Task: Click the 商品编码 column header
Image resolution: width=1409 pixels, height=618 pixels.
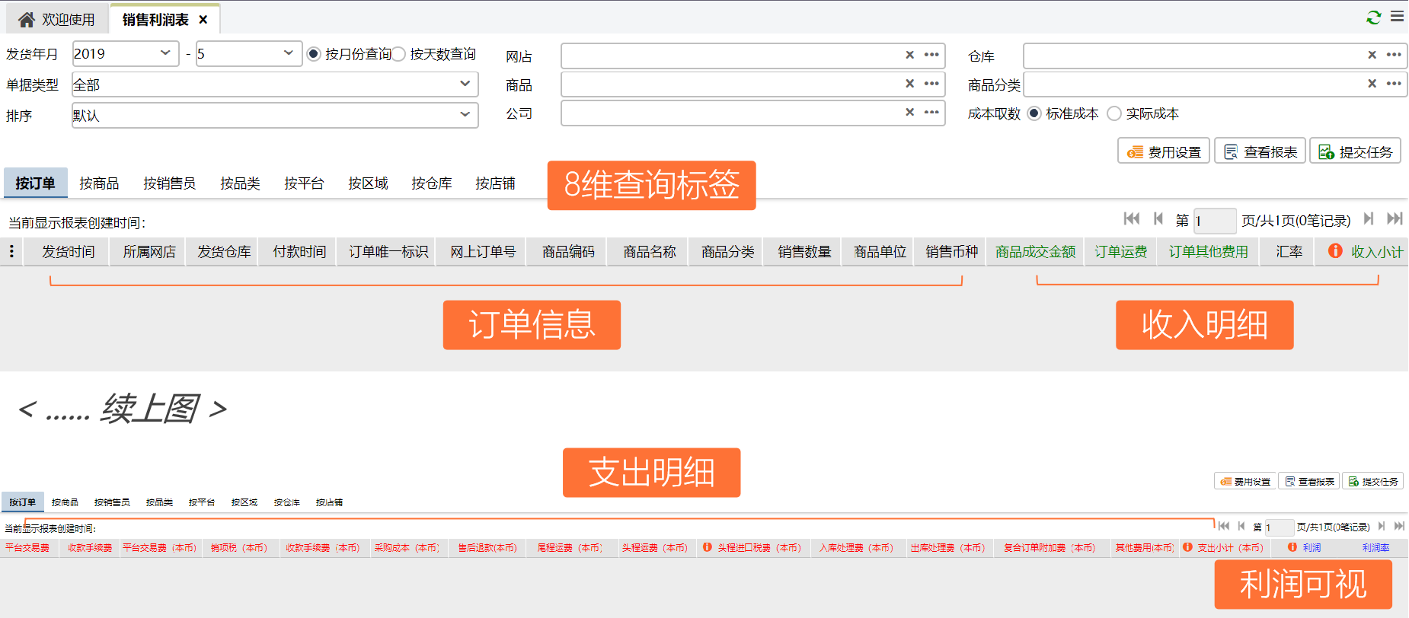Action: tap(568, 252)
